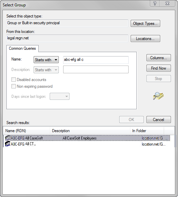Open the Name 'Starts with' dropdown

click(46, 60)
